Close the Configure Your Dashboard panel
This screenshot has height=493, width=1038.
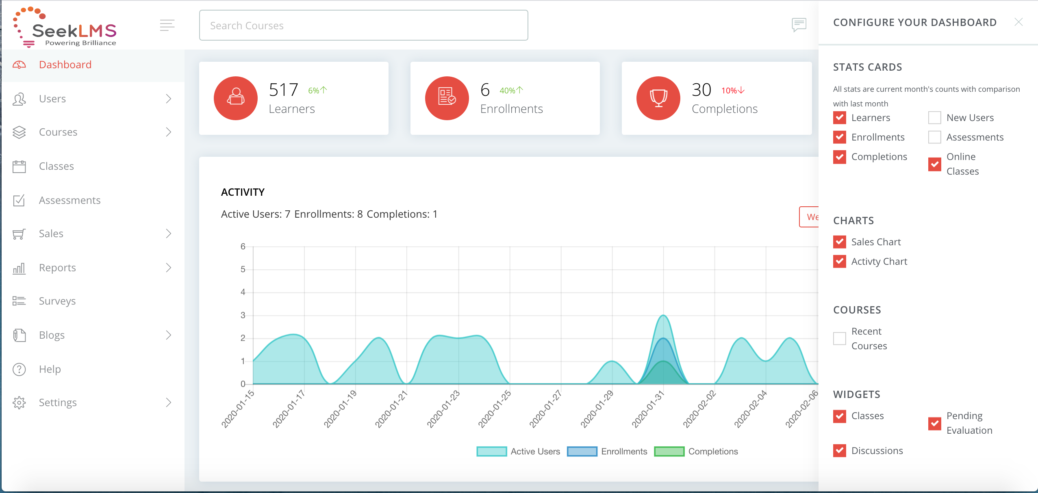click(1018, 22)
